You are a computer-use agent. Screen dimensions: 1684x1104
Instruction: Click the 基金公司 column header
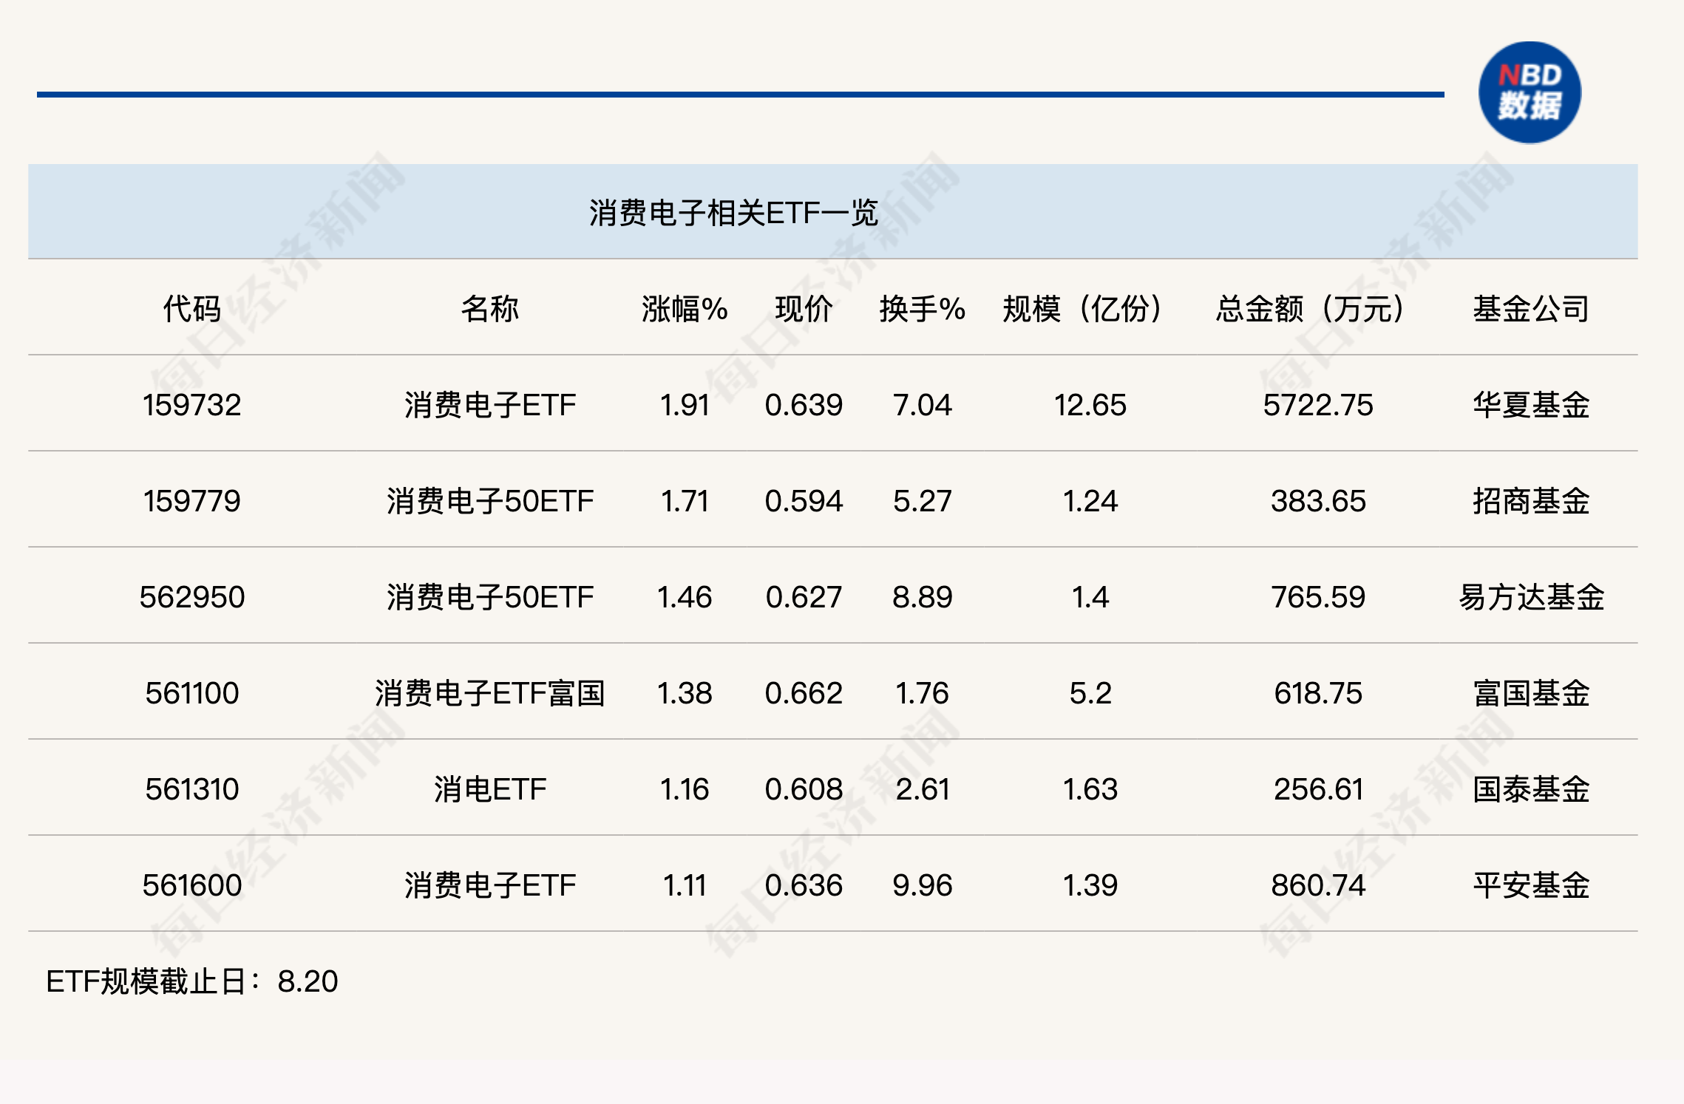pyautogui.click(x=1531, y=309)
